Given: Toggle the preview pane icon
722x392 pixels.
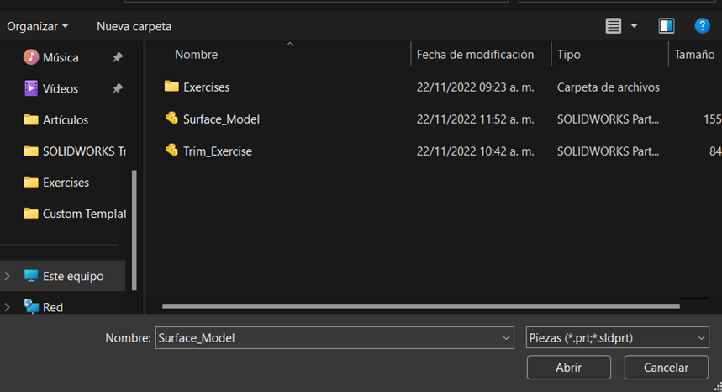Looking at the screenshot, I should click(667, 26).
